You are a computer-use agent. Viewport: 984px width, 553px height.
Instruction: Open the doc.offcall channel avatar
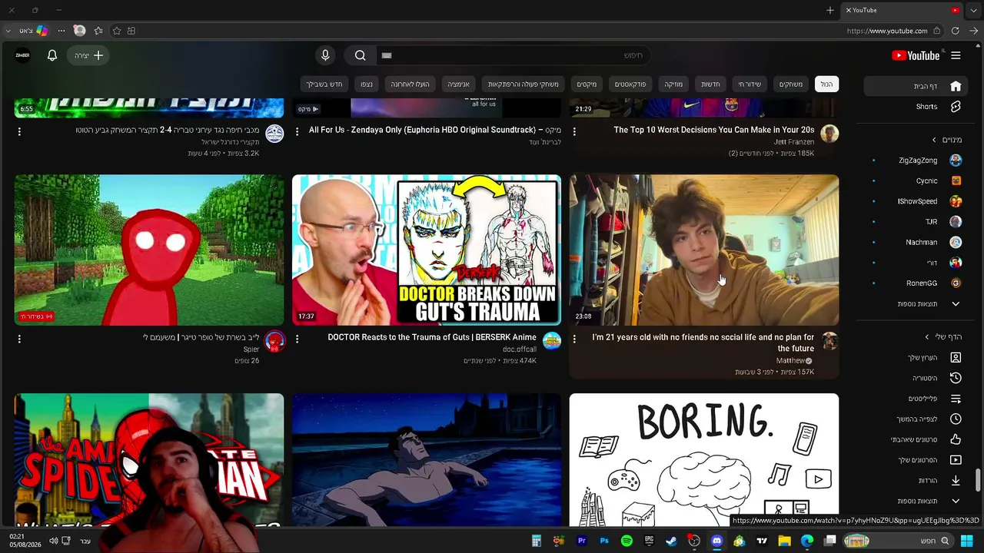[552, 341]
